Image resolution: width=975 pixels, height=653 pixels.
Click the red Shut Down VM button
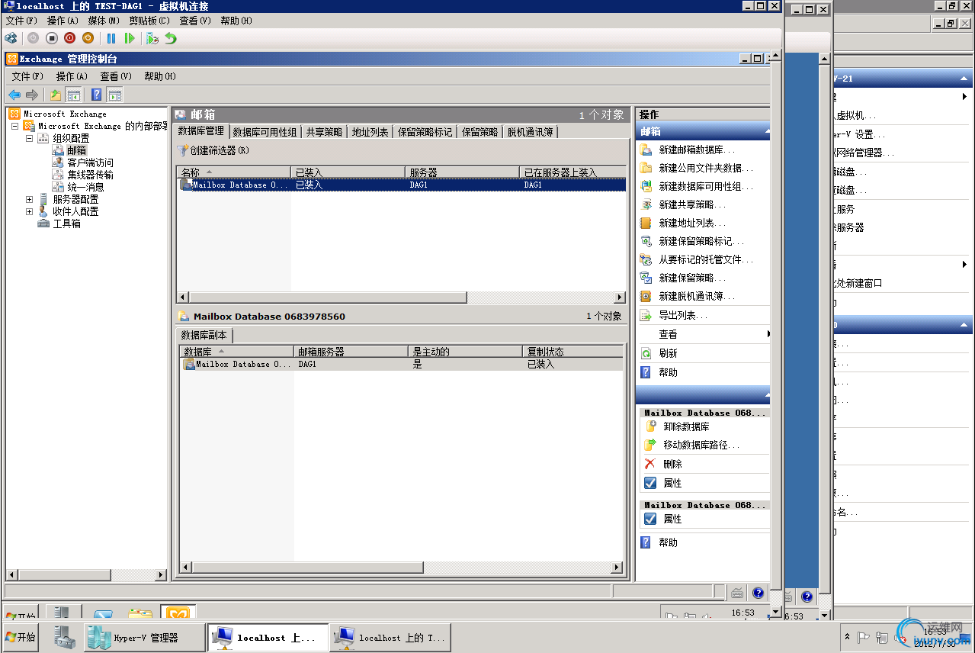[69, 37]
